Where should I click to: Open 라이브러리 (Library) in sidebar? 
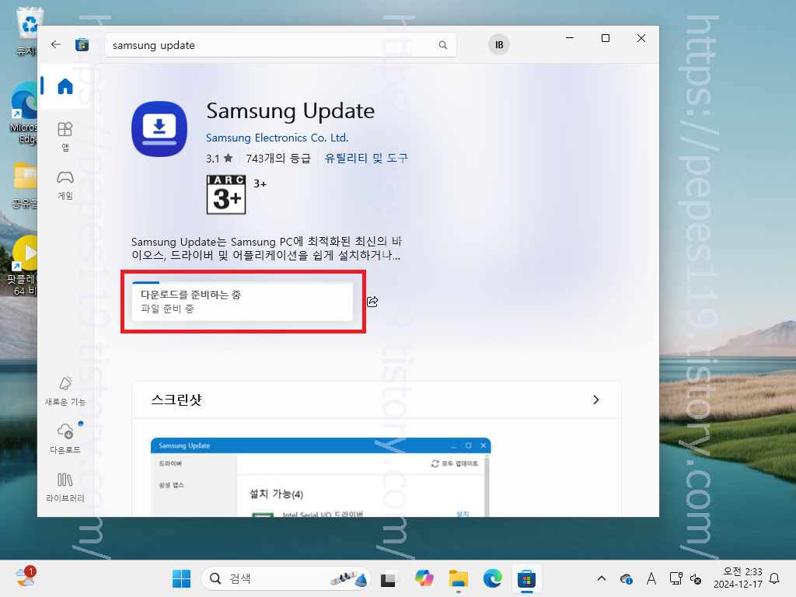(x=65, y=487)
